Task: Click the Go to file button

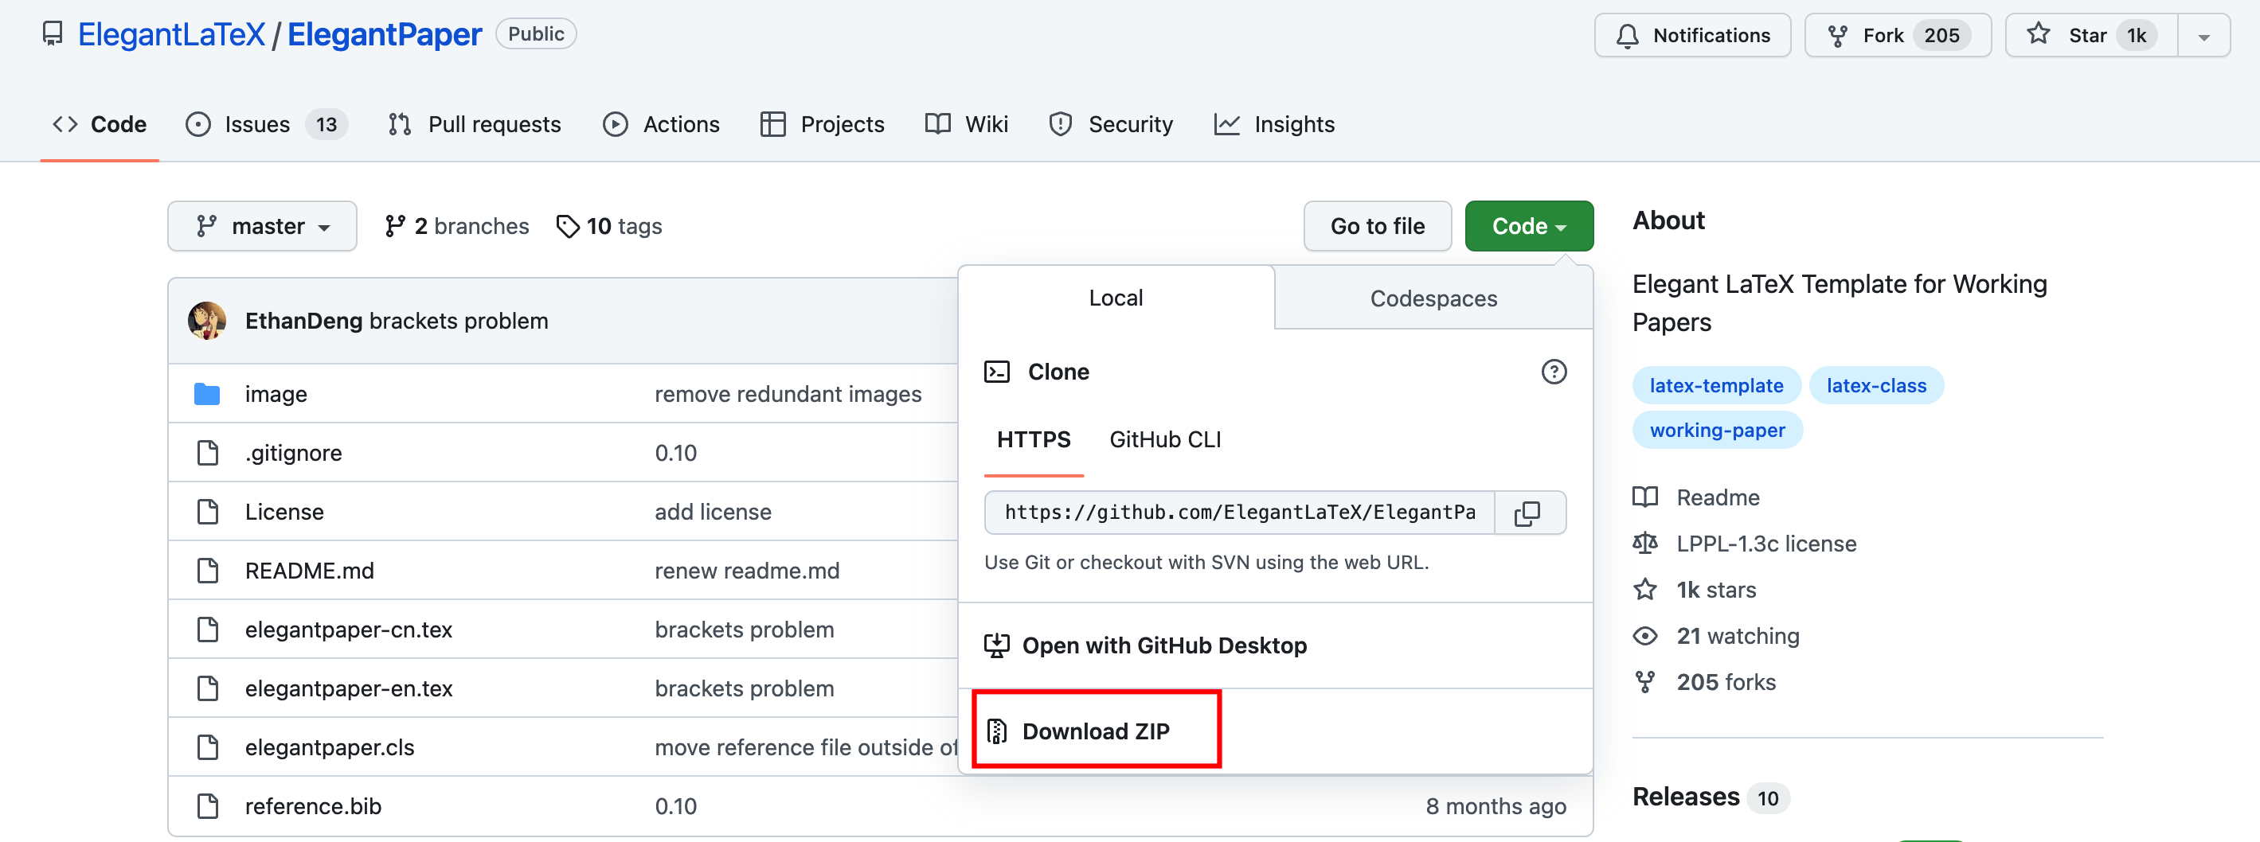Action: coord(1377,226)
